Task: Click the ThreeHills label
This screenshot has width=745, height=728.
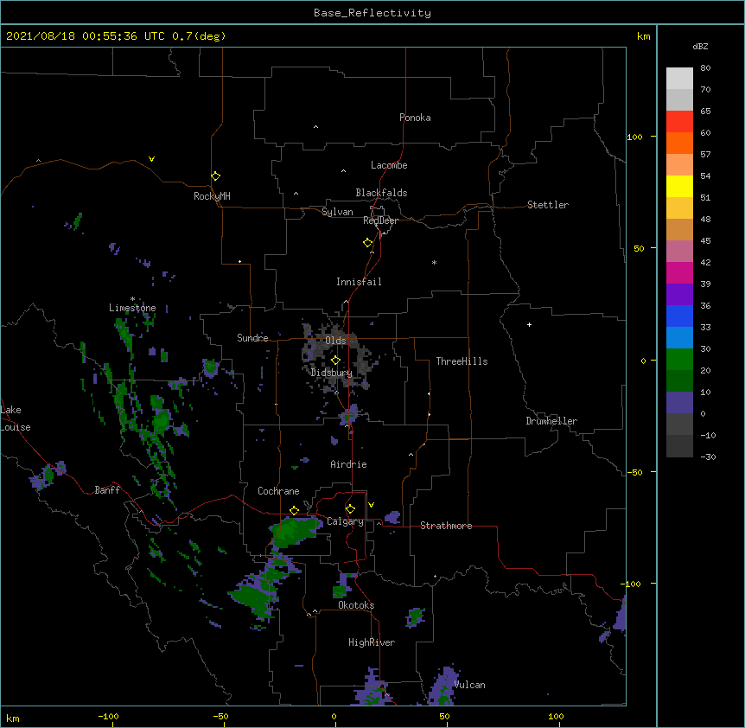Action: (462, 361)
